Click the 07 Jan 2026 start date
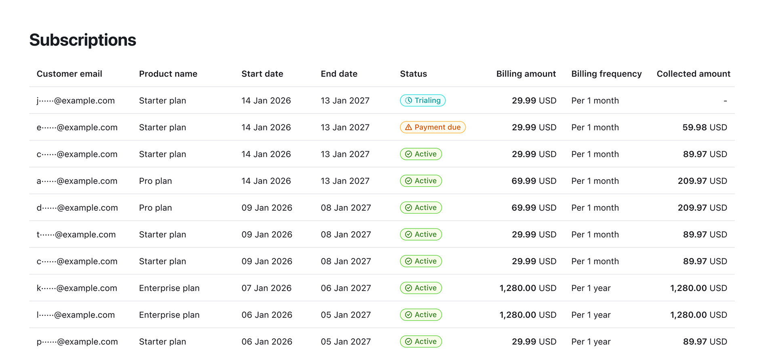The height and width of the screenshot is (352, 764). pyautogui.click(x=266, y=288)
